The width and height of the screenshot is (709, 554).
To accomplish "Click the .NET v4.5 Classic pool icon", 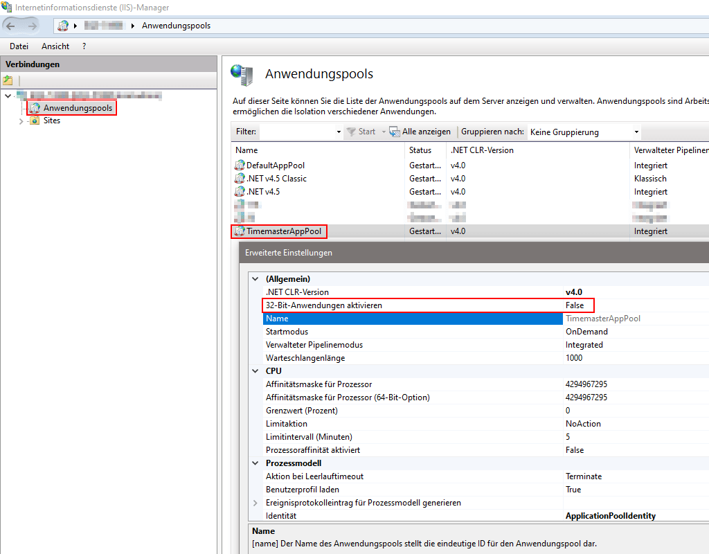I will tap(237, 178).
